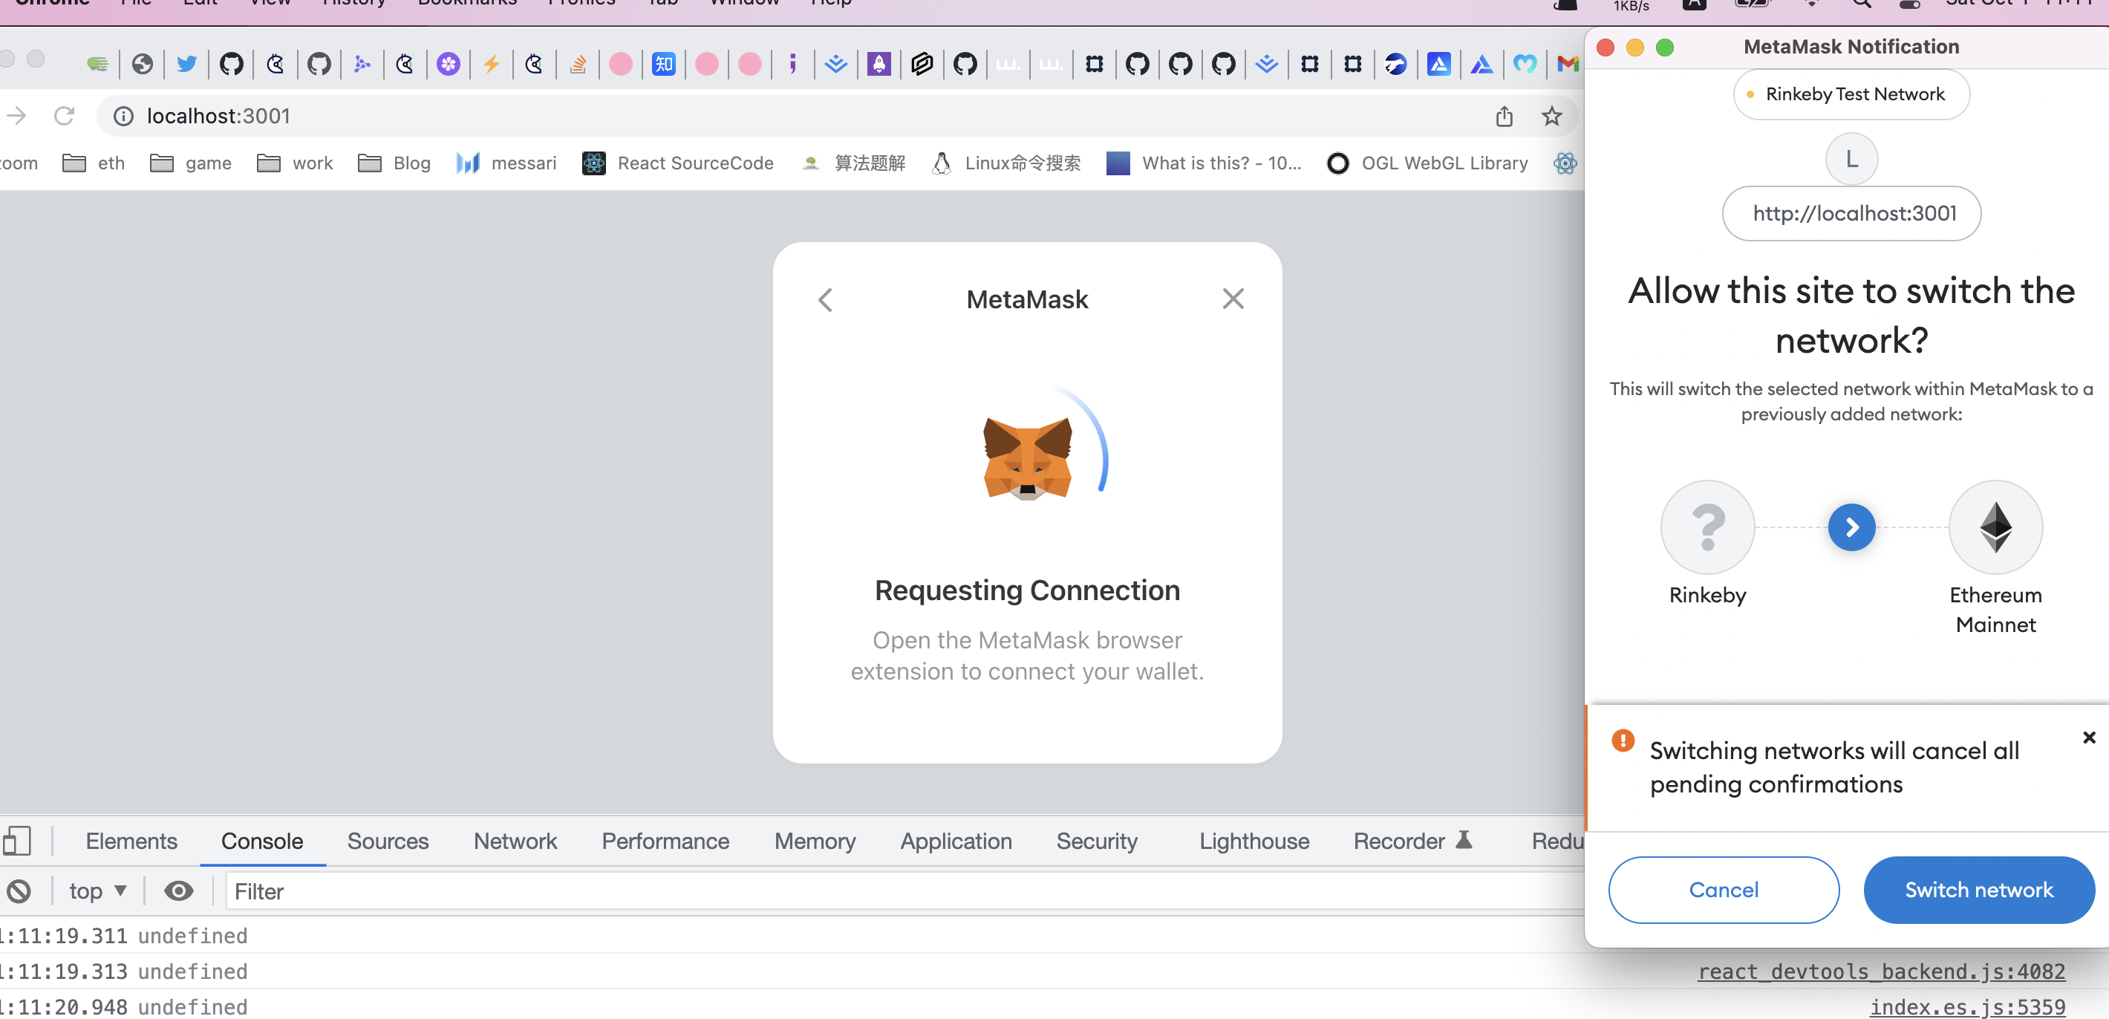This screenshot has height=1019, width=2109.
Task: Toggle the console live expression eye
Action: (178, 891)
